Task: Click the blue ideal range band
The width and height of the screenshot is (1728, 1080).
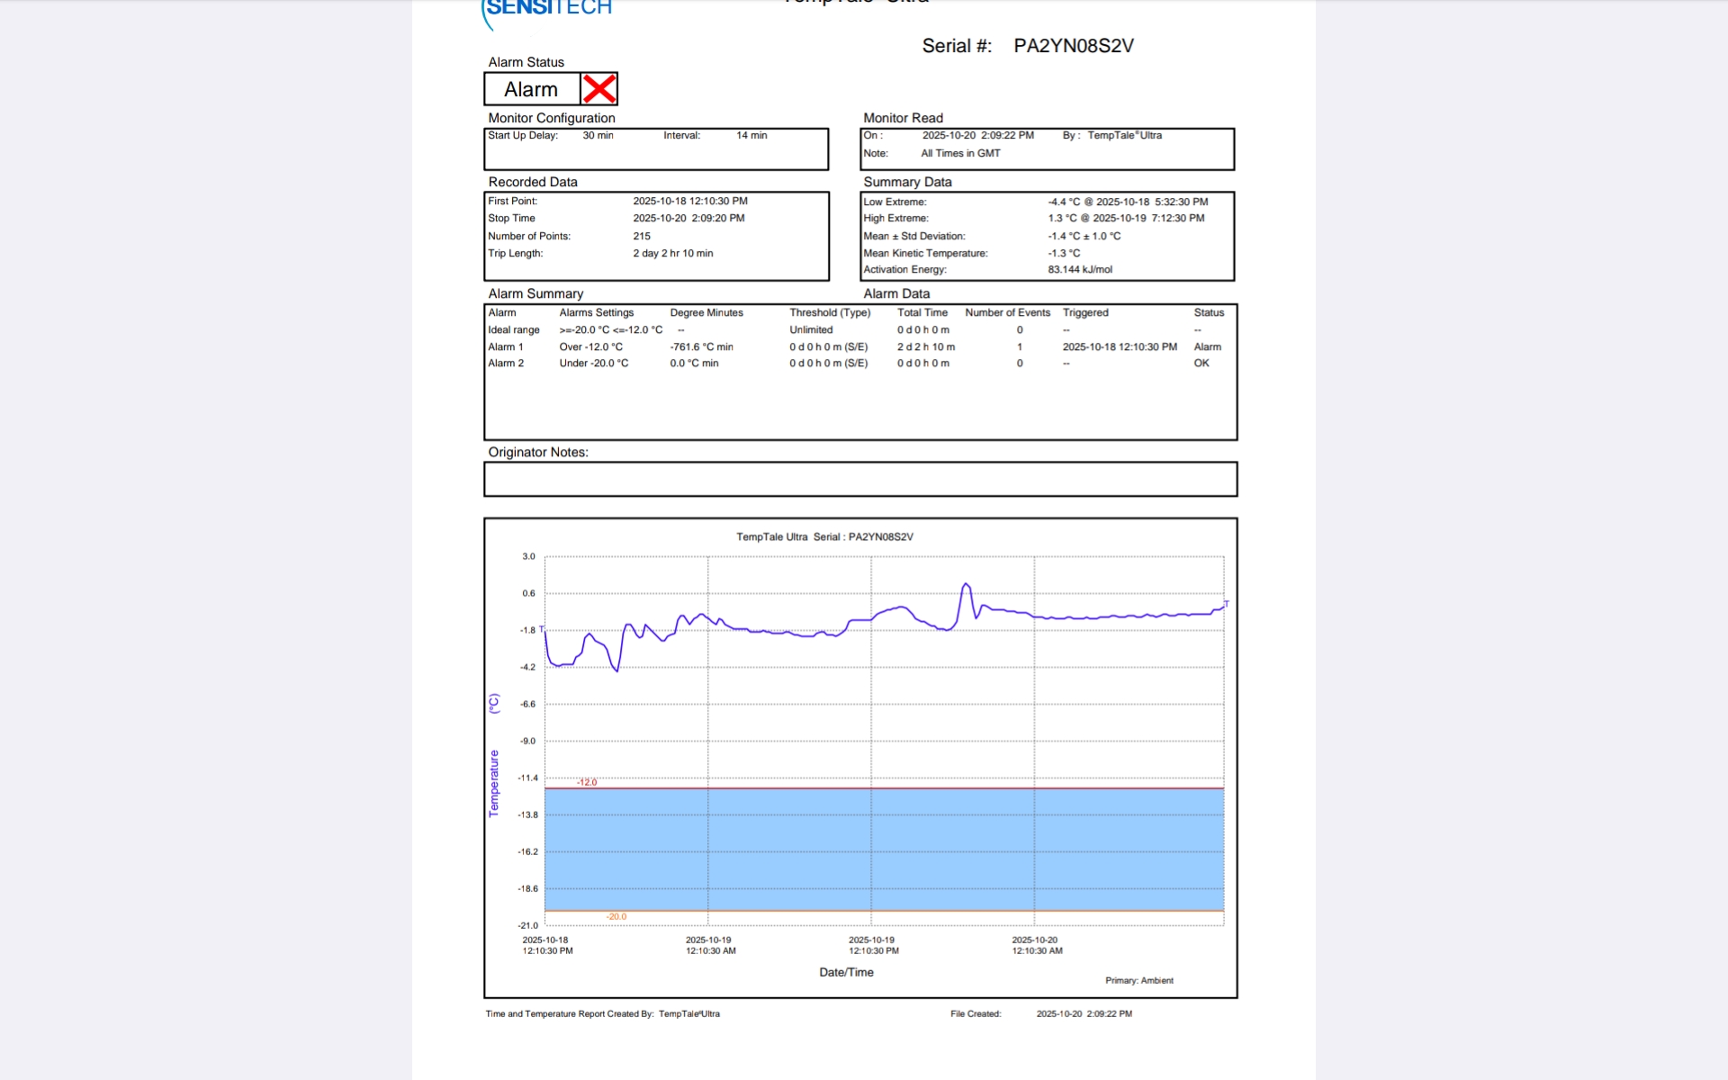Action: coord(882,849)
